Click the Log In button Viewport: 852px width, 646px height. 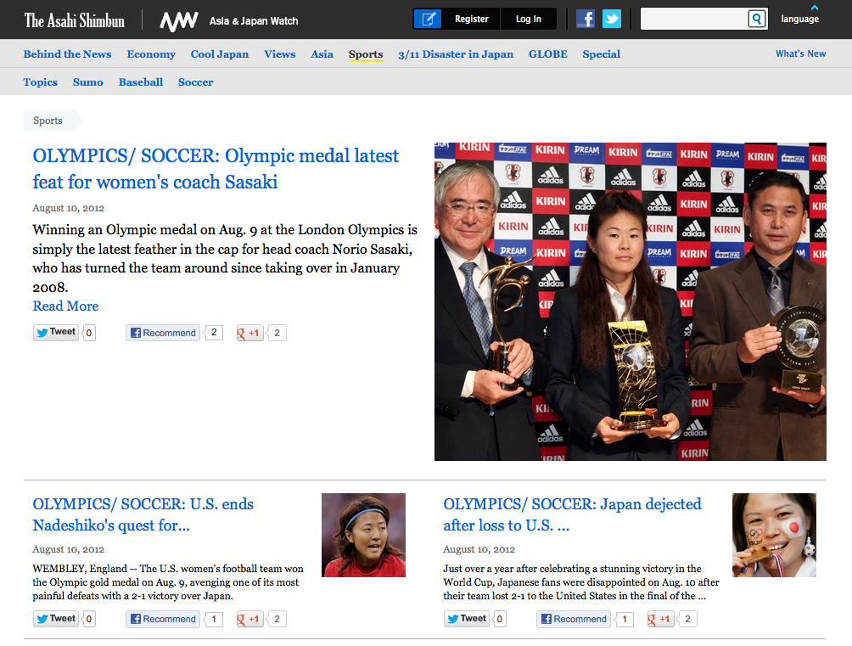[x=528, y=19]
